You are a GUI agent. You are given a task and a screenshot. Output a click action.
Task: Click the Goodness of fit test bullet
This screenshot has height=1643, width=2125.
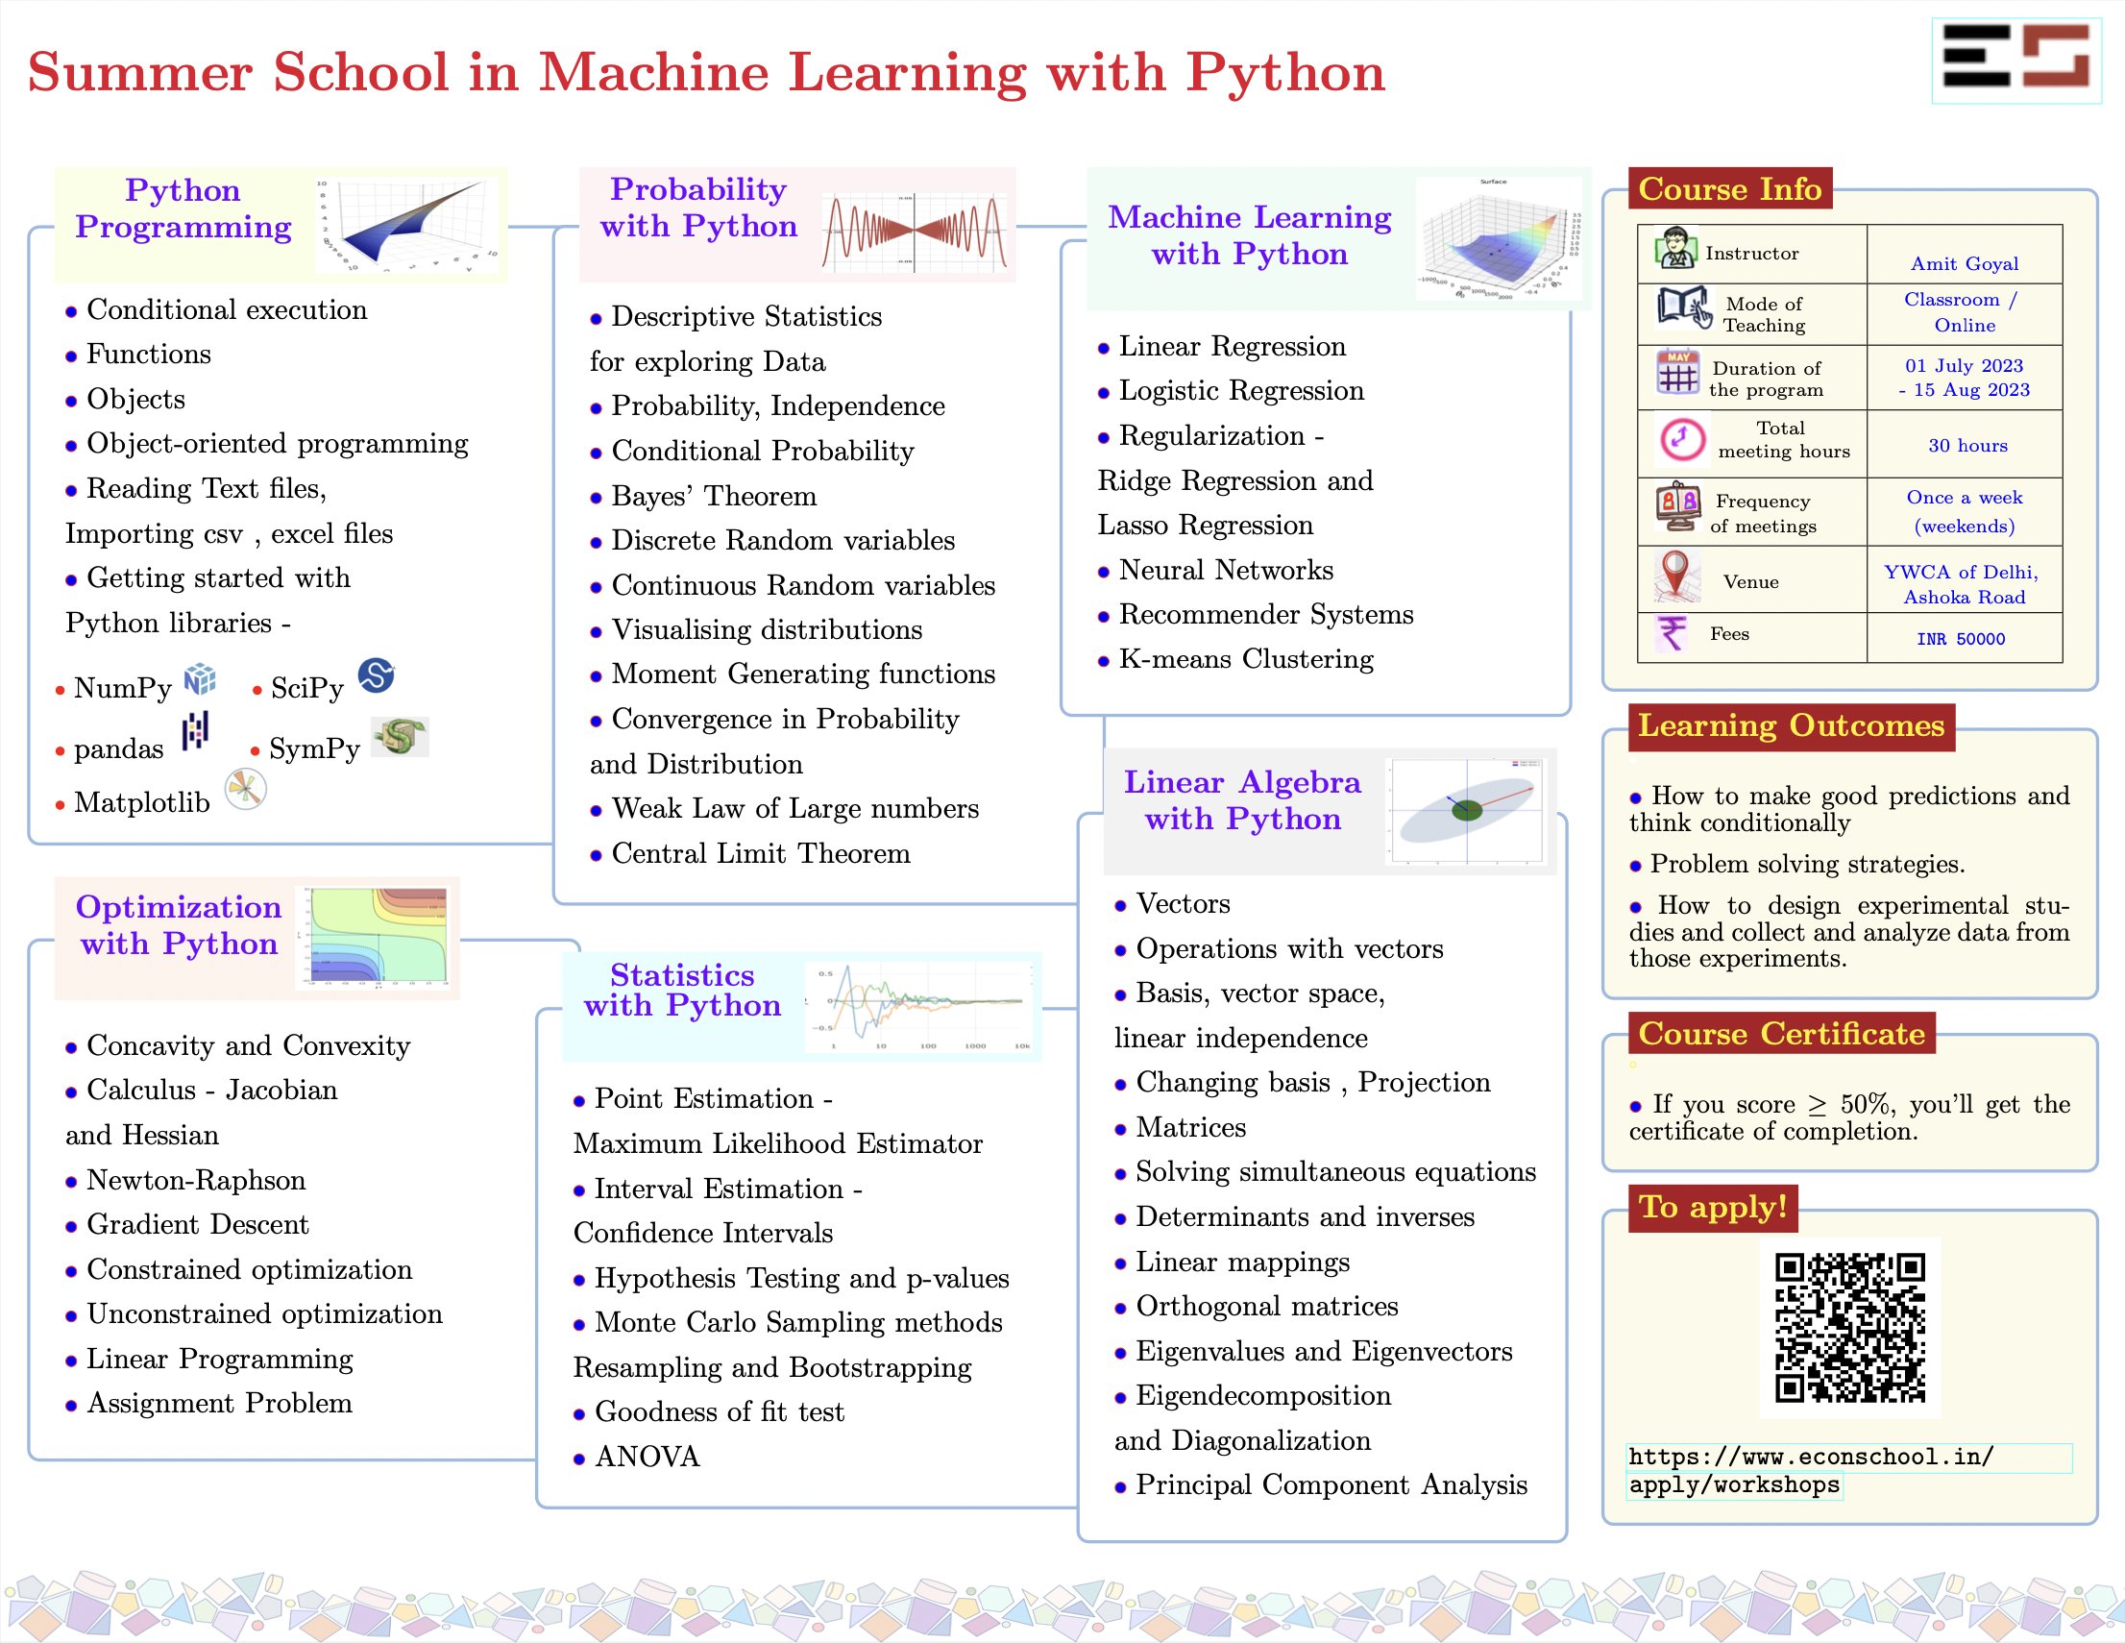click(x=708, y=1412)
